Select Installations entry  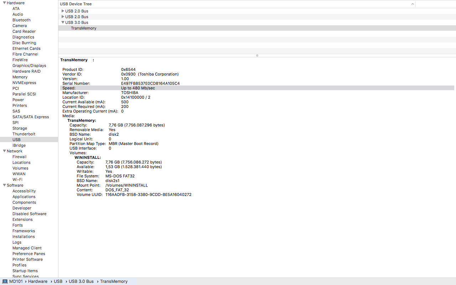pos(24,237)
